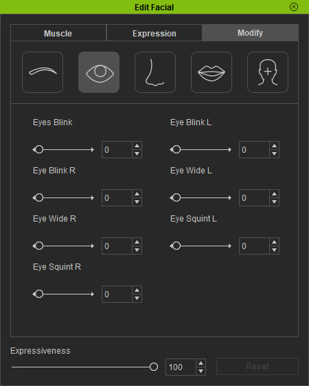Close the Edit Facial dialog
309x386 pixels.
[x=294, y=7]
